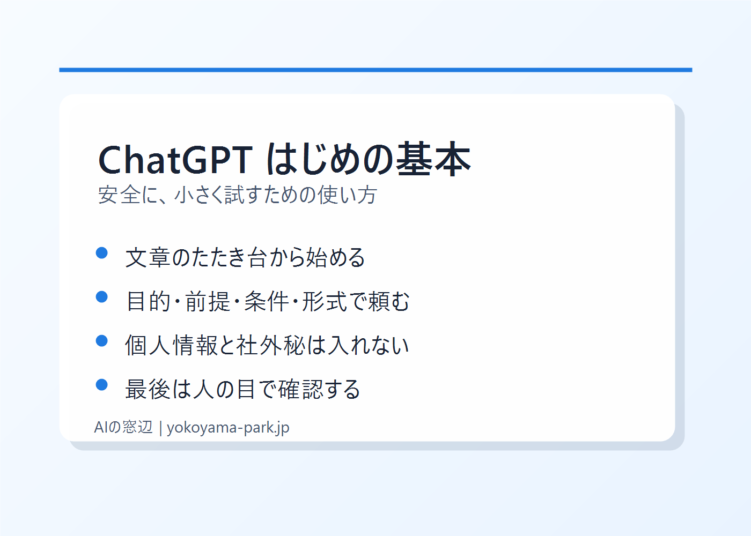
Task: Click the line "最後は人の目で確認する"
Action: click(243, 389)
